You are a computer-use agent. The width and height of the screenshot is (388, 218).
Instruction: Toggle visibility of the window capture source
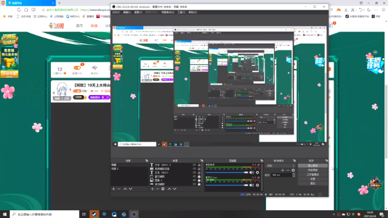[x=194, y=176]
